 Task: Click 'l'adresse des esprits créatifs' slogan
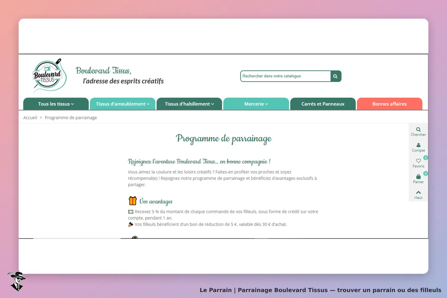tap(123, 81)
